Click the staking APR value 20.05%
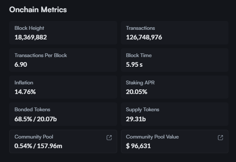 (x=136, y=92)
